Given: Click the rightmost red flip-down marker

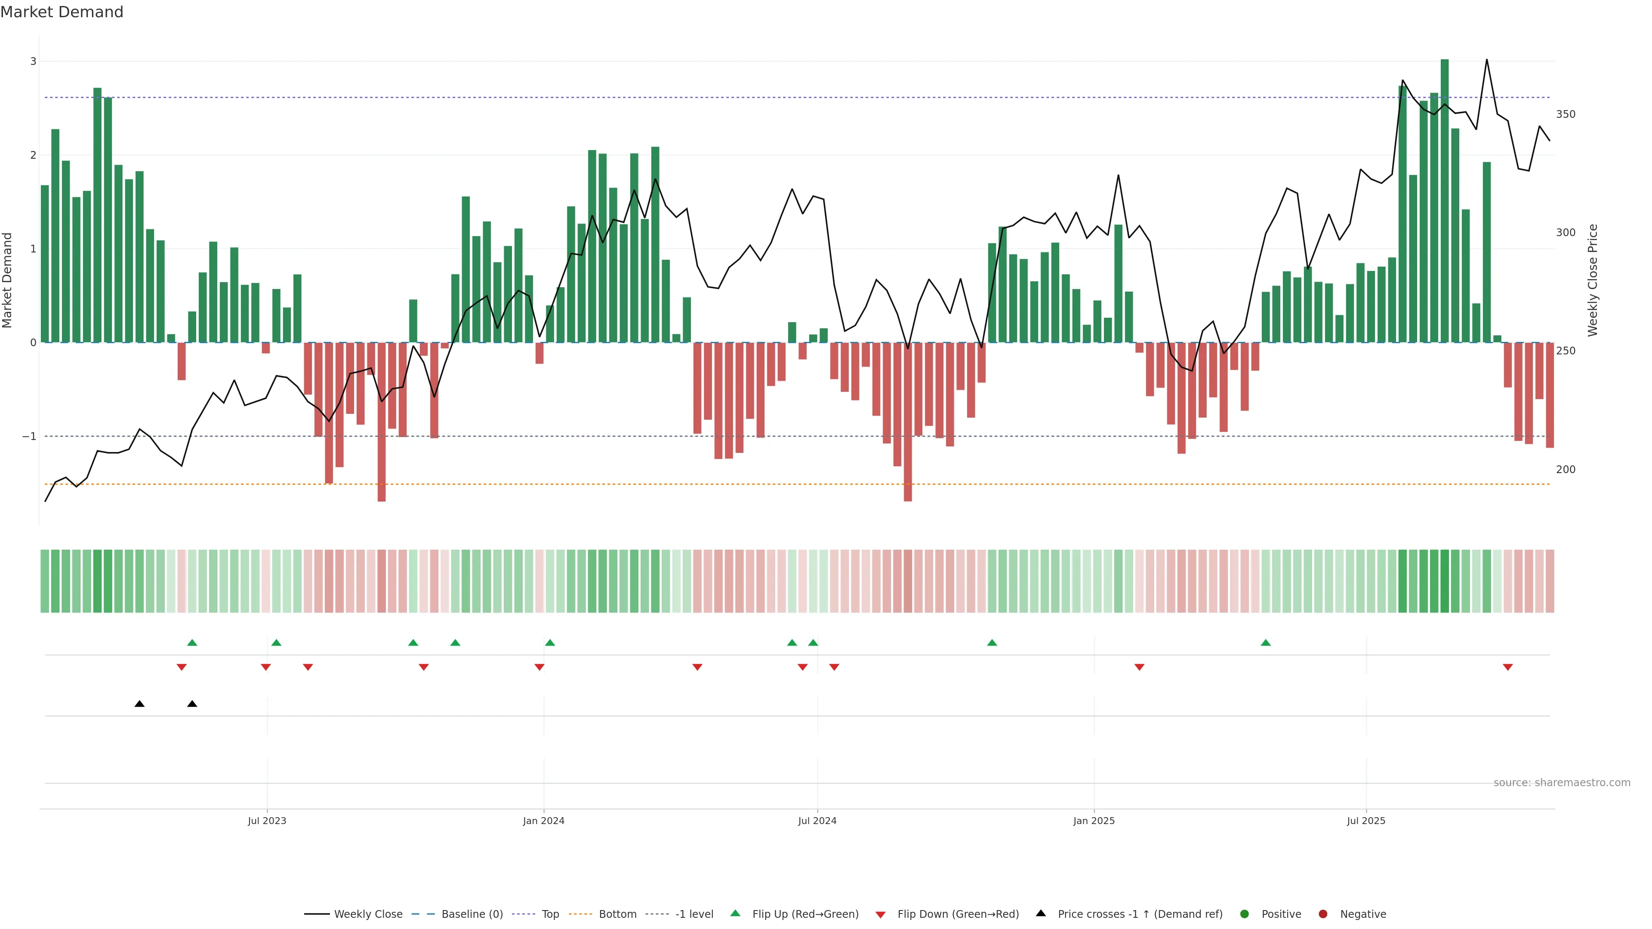Looking at the screenshot, I should pos(1508,668).
